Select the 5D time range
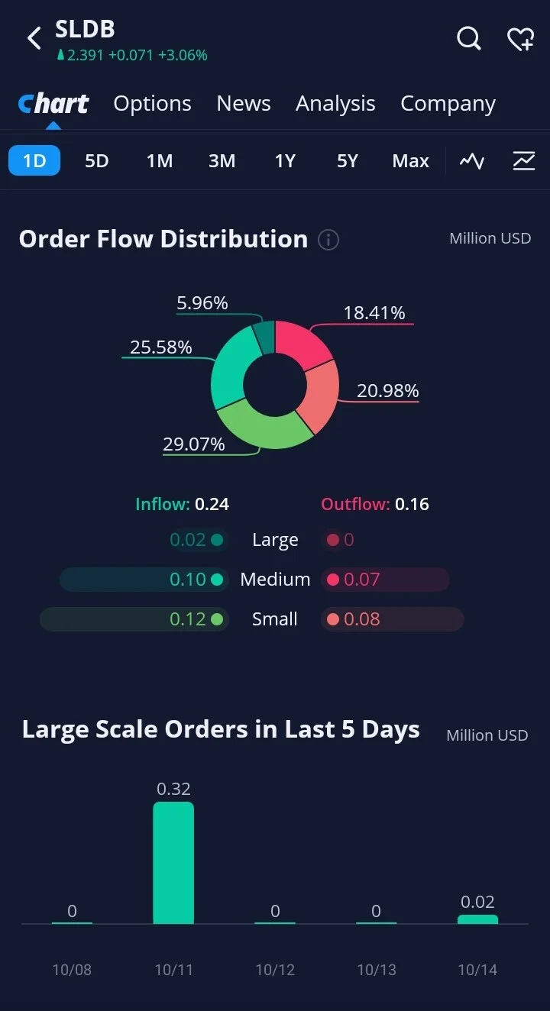This screenshot has width=550, height=1011. (x=97, y=161)
